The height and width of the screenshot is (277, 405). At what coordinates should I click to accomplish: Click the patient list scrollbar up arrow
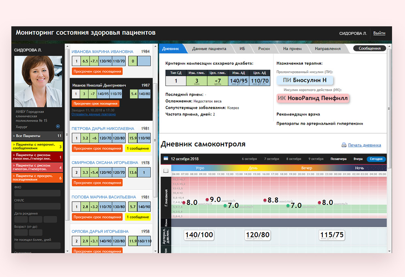click(x=156, y=47)
